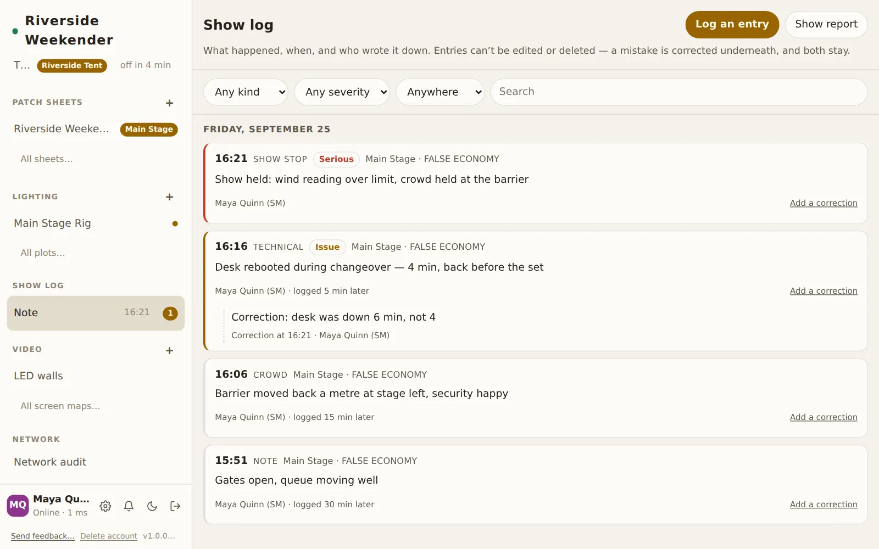The image size is (879, 549).
Task: Click the Send feedback link
Action: pos(43,536)
